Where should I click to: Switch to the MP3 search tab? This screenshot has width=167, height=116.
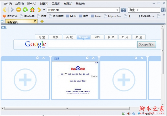(x=97, y=37)
